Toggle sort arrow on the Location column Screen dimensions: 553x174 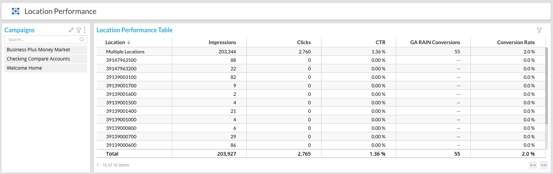pyautogui.click(x=129, y=42)
